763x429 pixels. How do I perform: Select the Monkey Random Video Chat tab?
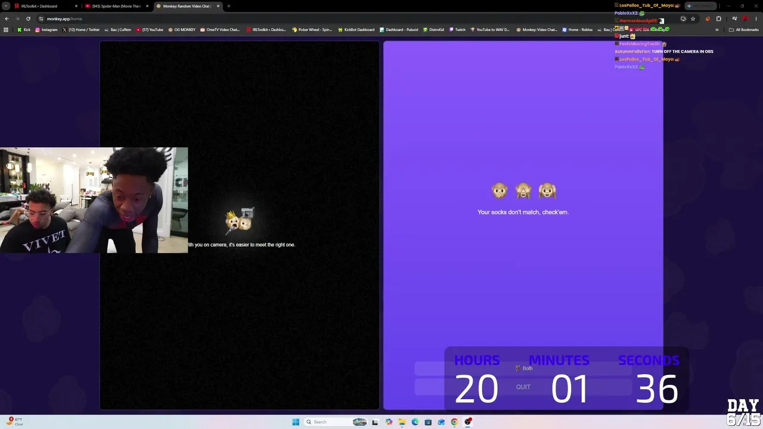click(188, 6)
